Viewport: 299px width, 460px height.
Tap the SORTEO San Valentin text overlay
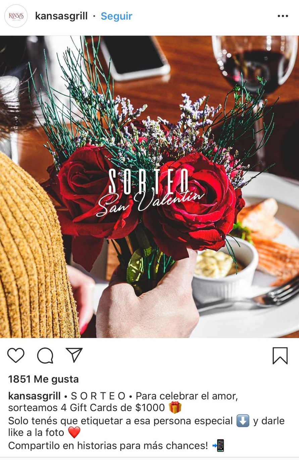[150, 191]
